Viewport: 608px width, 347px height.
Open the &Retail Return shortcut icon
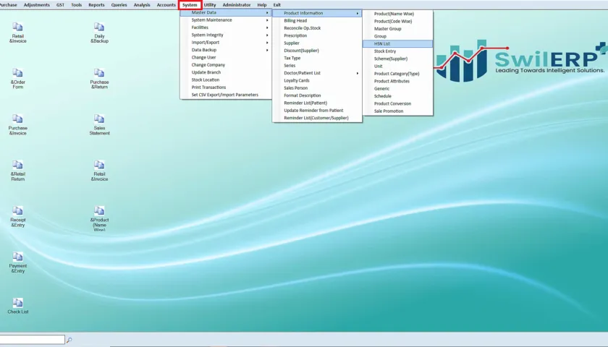click(18, 171)
